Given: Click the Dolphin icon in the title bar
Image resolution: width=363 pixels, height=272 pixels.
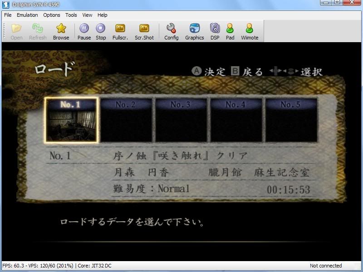Looking at the screenshot, I should point(6,5).
